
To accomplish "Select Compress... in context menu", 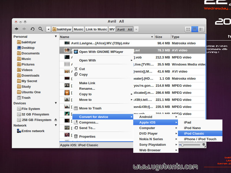I will tap(103, 122).
